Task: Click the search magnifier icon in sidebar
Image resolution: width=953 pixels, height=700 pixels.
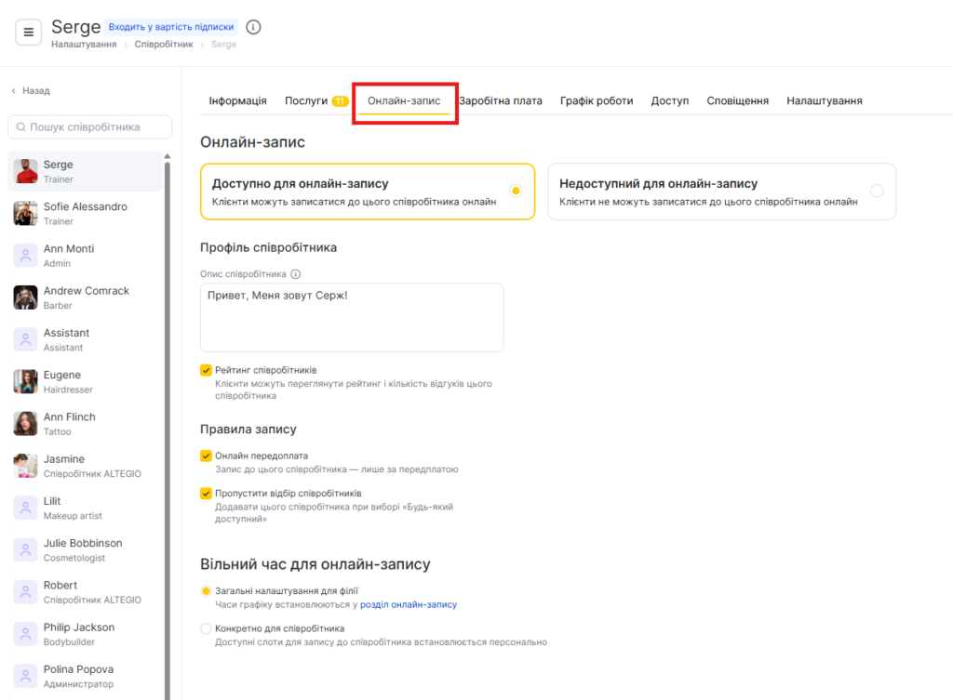Action: tap(20, 127)
